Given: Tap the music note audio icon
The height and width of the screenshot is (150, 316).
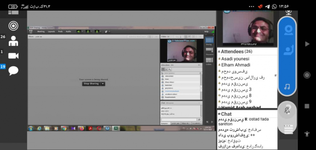Looking at the screenshot, I should tap(287, 86).
